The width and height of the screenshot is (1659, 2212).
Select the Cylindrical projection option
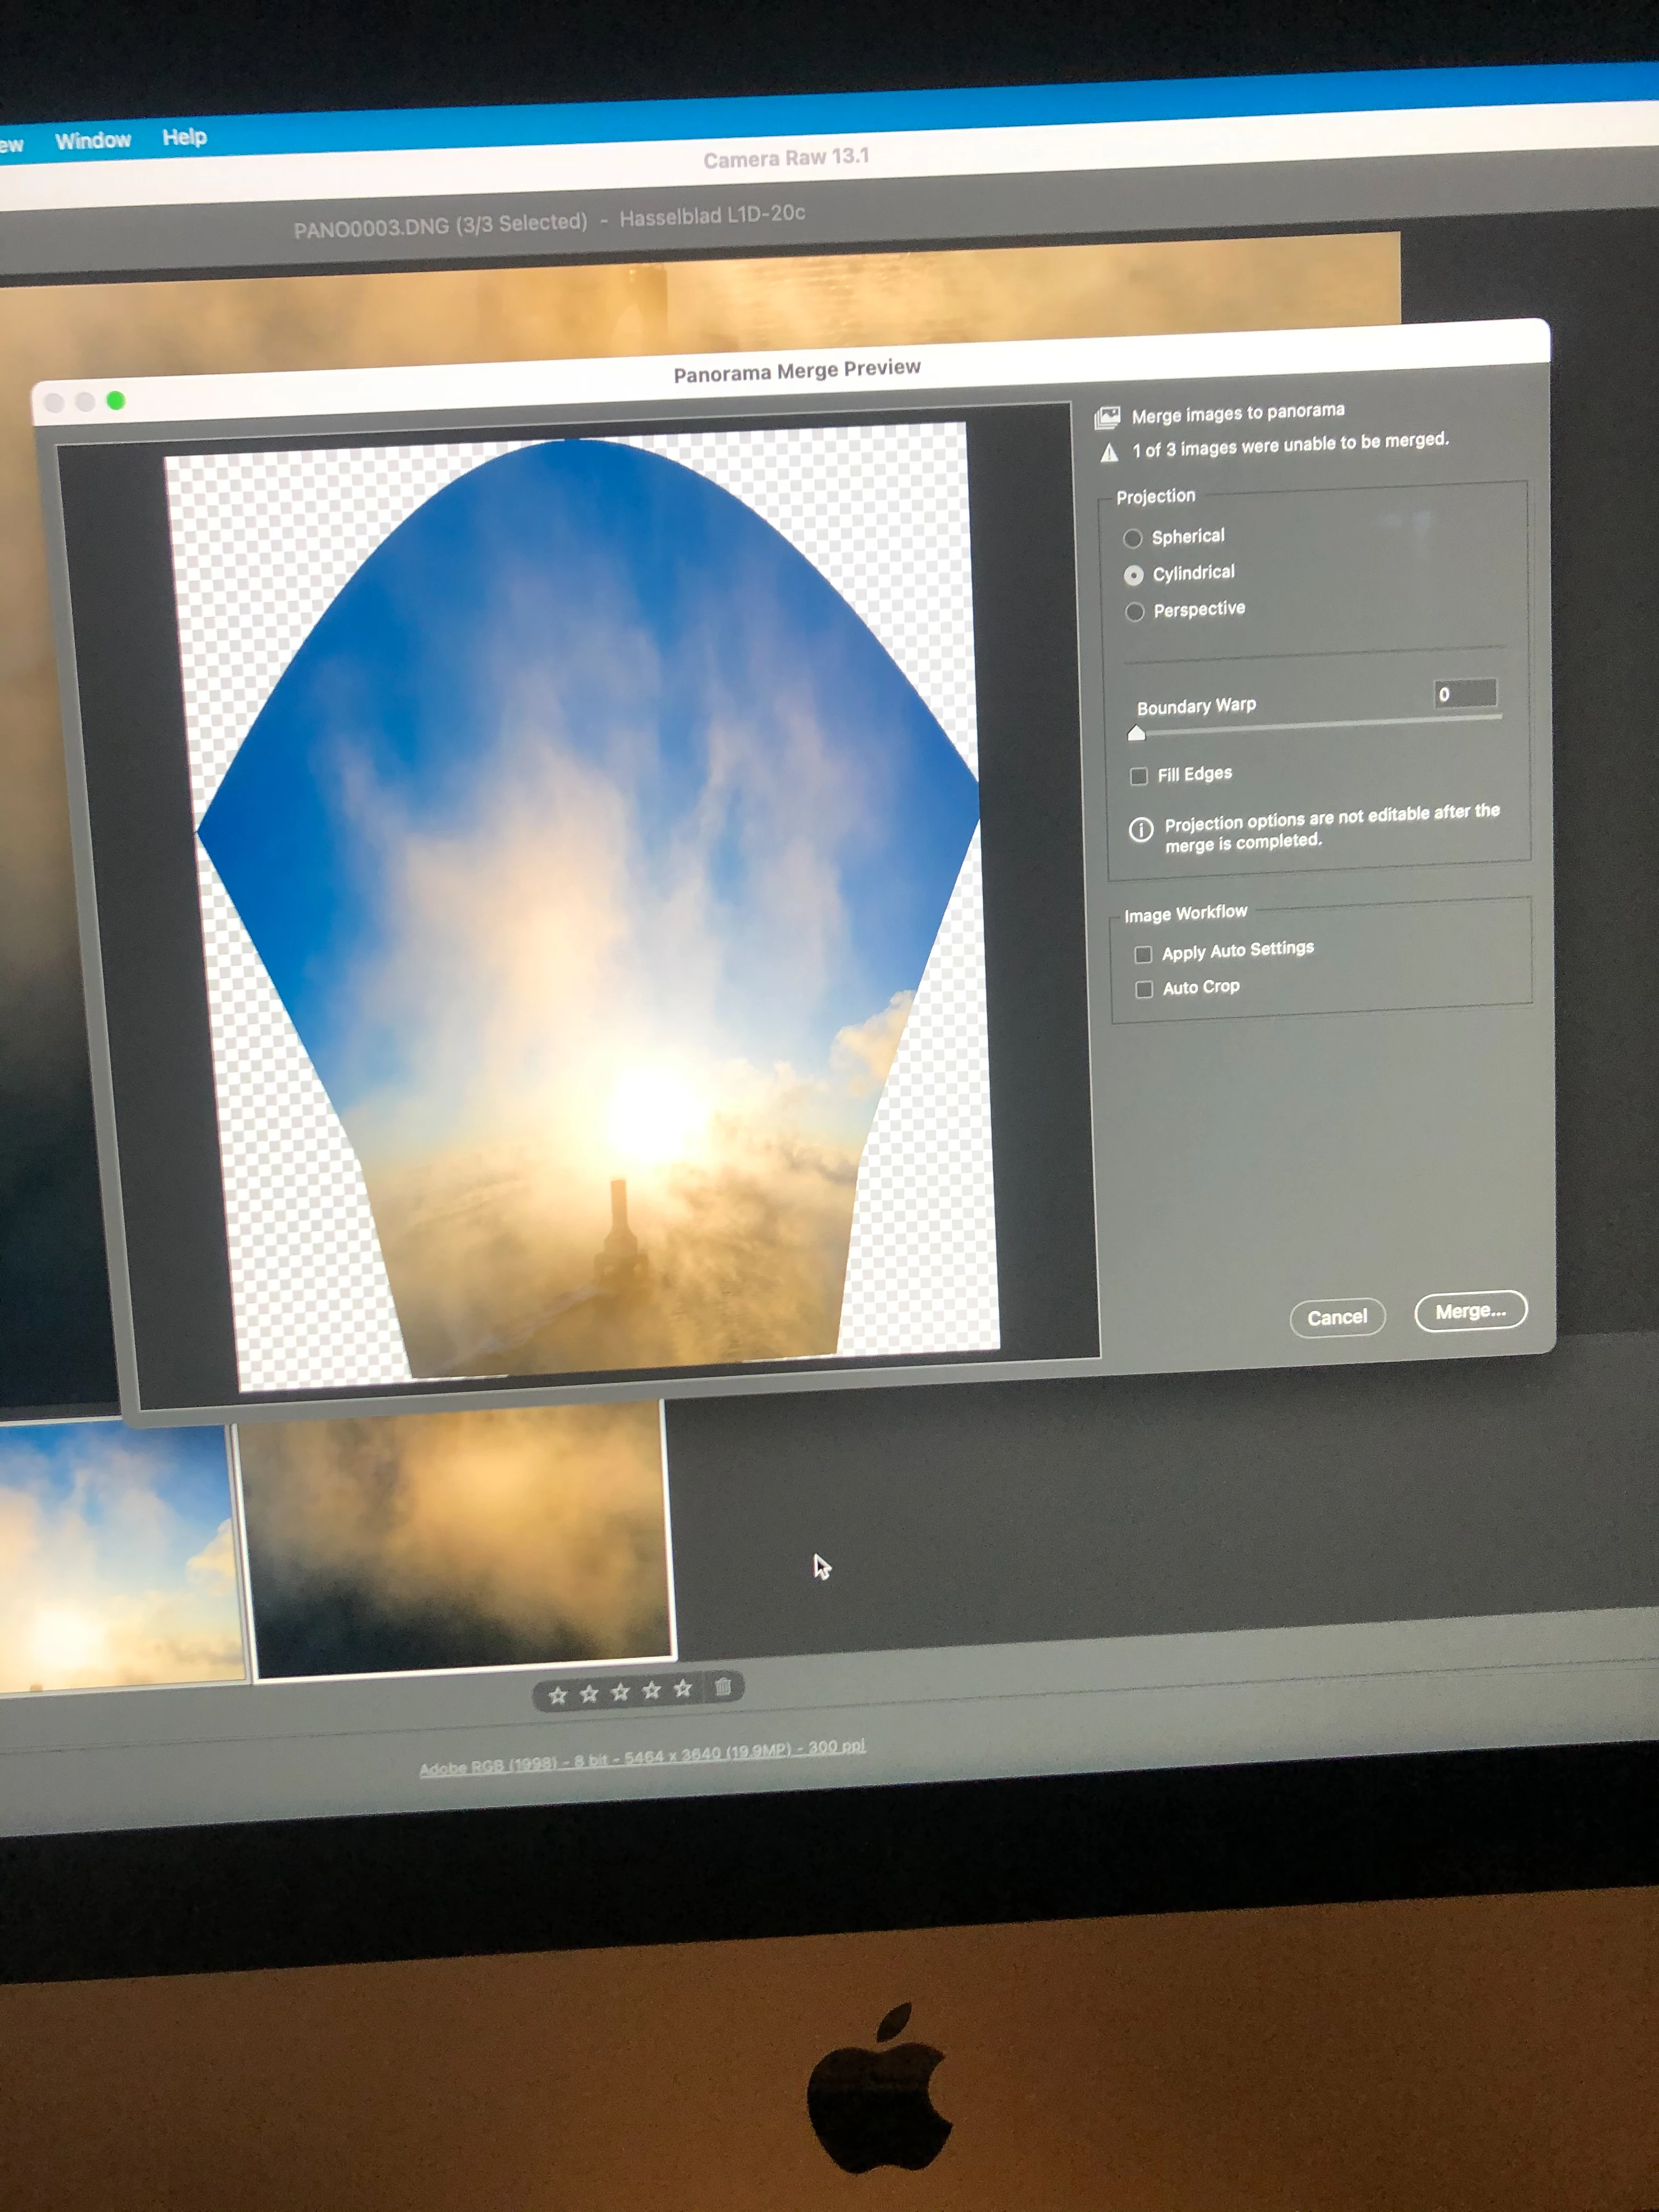click(x=1133, y=575)
